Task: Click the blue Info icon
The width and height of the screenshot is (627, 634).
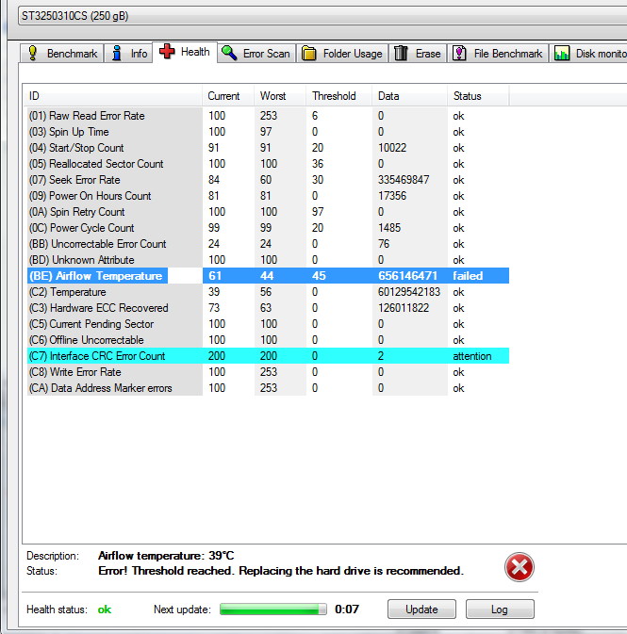Action: coord(117,54)
